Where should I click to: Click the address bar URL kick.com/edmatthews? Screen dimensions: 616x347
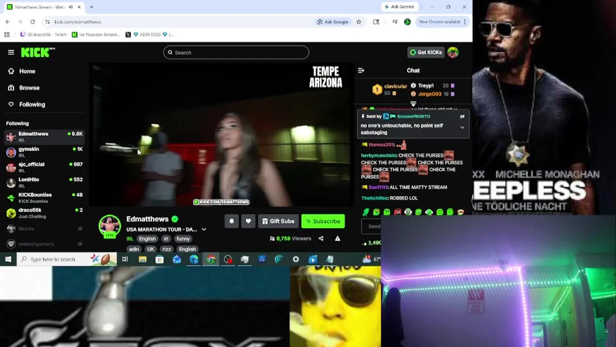[x=77, y=22]
